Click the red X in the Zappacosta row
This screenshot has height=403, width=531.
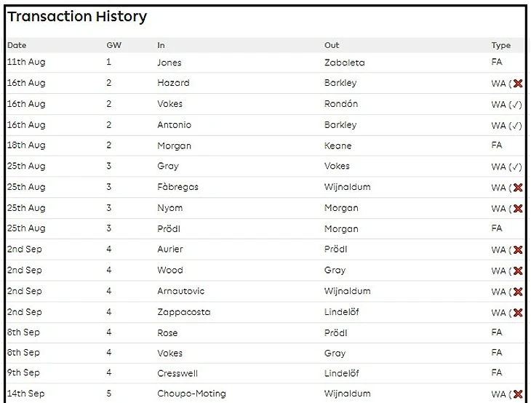(518, 313)
